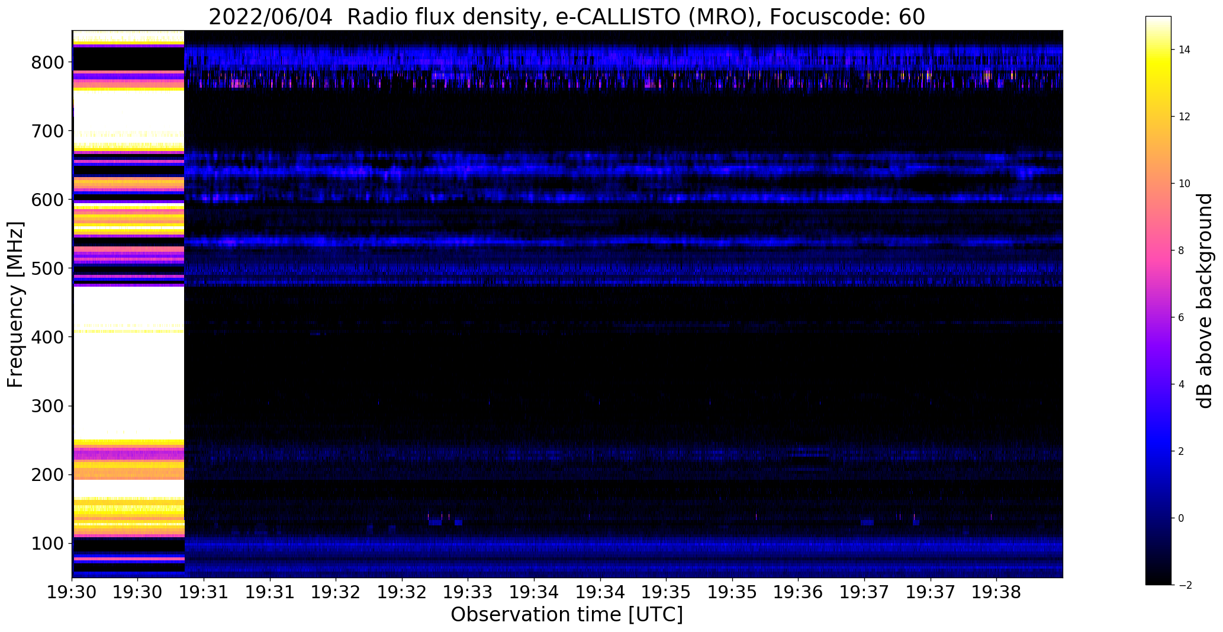Click the 19:36 time tick label
This screenshot has height=632, width=1223.
[x=799, y=592]
